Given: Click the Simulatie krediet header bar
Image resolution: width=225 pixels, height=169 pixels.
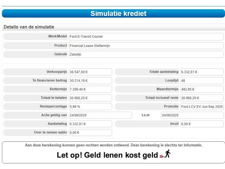Looking at the screenshot, I should point(113,13).
